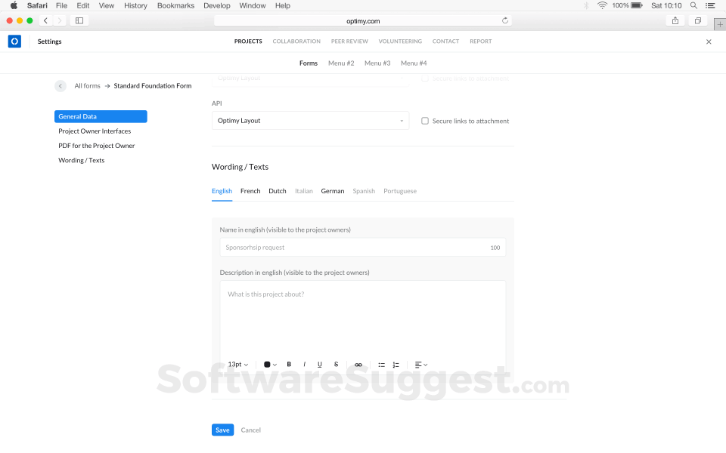Open the Optimy Layout API dropdown
Screen dimensions: 726x453
310,121
